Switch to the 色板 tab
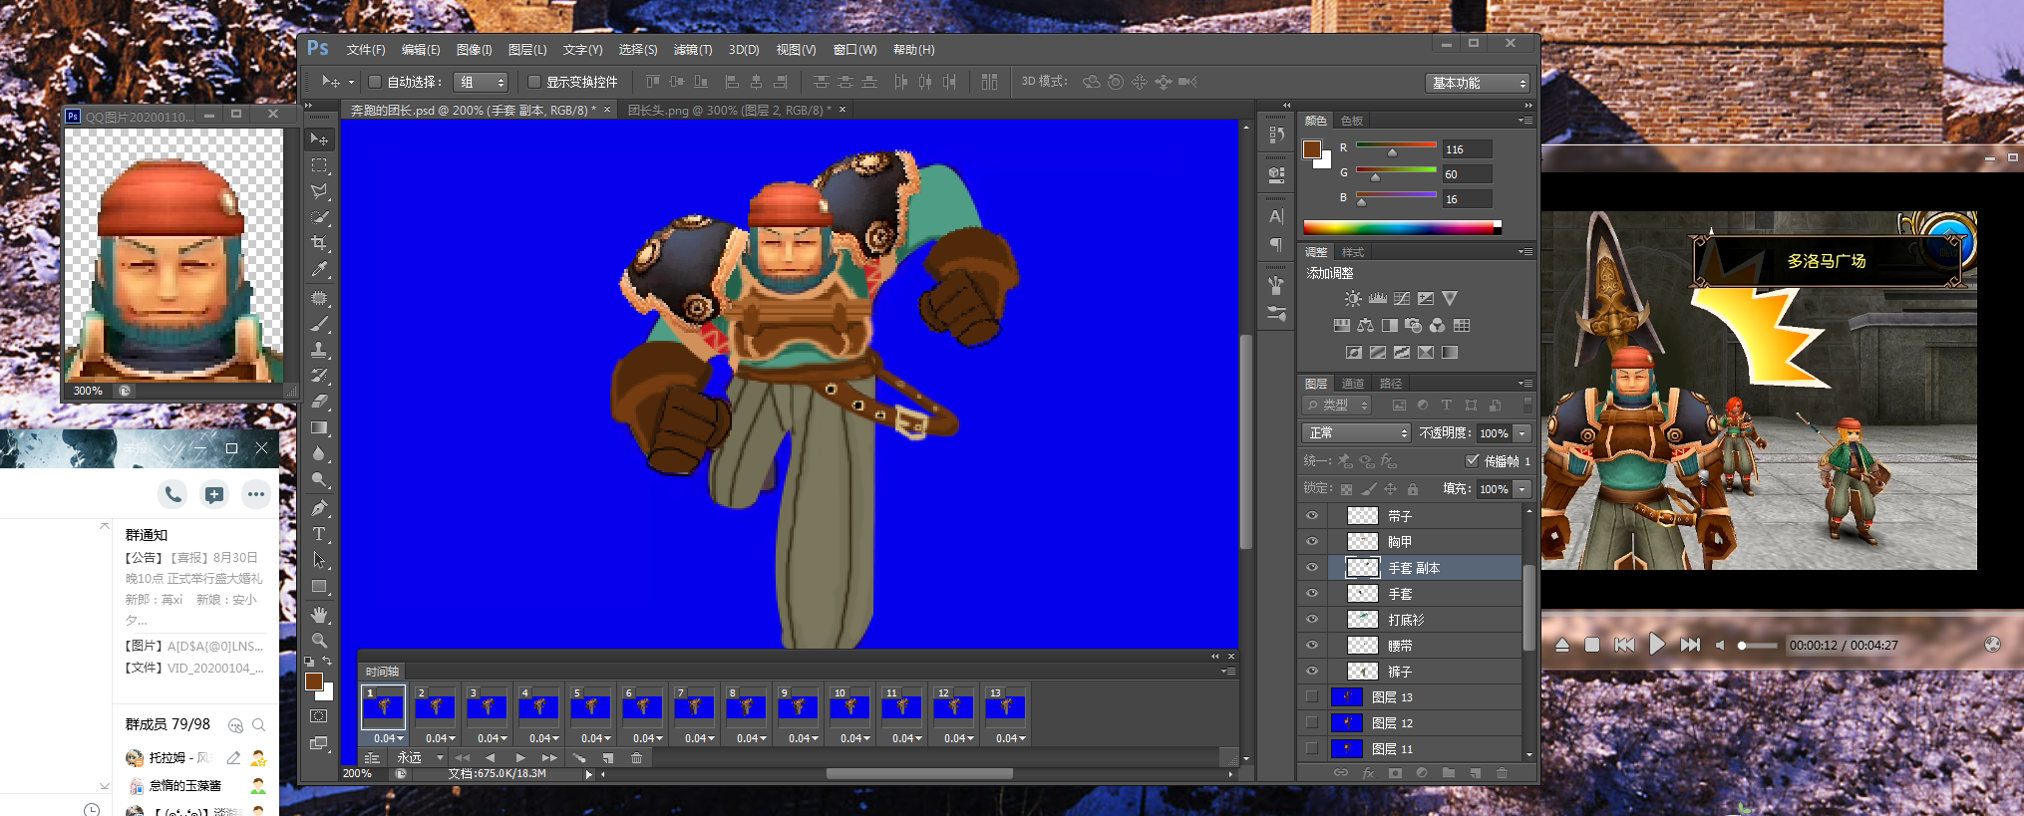This screenshot has width=2024, height=816. 1352,121
